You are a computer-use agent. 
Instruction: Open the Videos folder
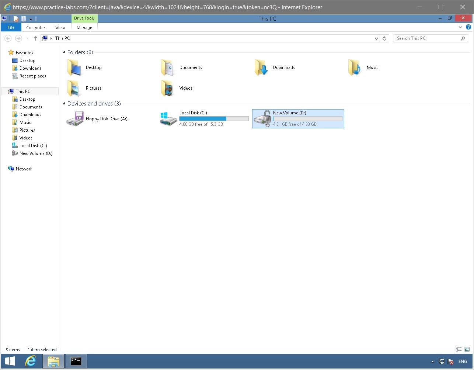coord(185,88)
